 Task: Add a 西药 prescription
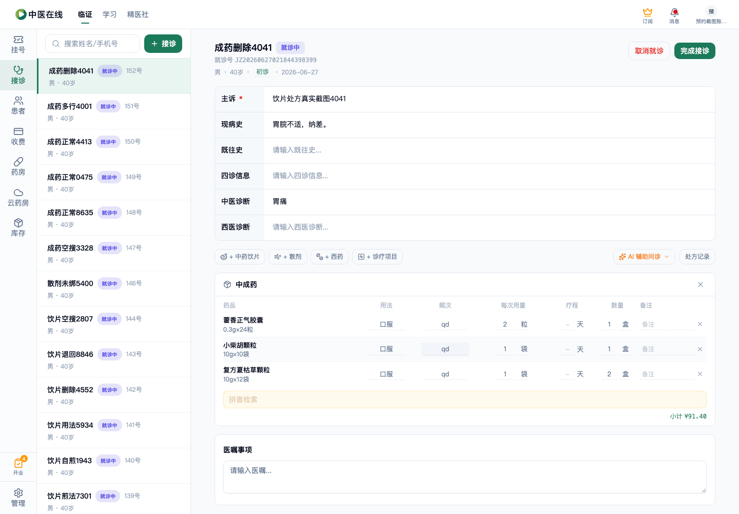click(x=329, y=257)
